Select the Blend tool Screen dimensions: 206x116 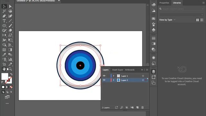[10, 54]
